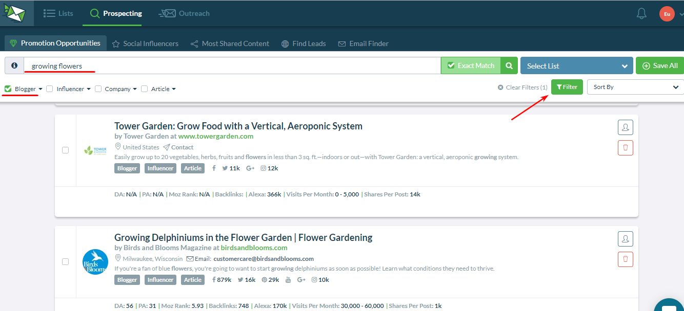The width and height of the screenshot is (684, 311).
Task: Open Growing Delphiniums result title
Action: pyautogui.click(x=244, y=237)
